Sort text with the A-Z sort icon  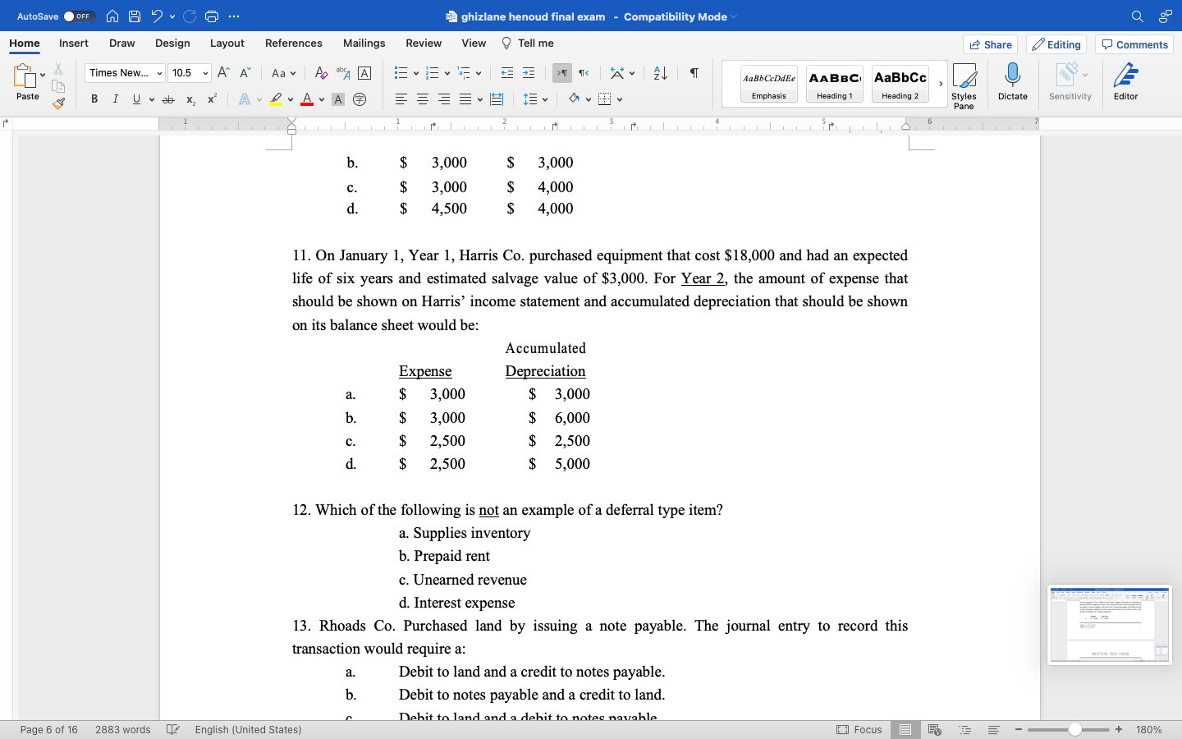tap(660, 73)
